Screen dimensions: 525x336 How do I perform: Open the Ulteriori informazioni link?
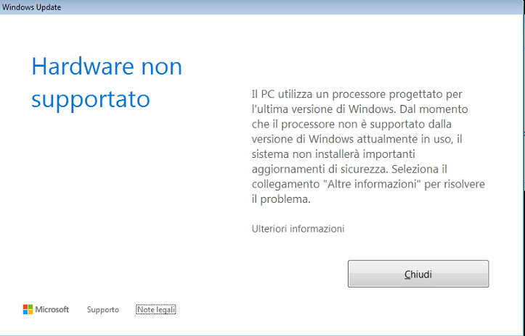click(298, 229)
